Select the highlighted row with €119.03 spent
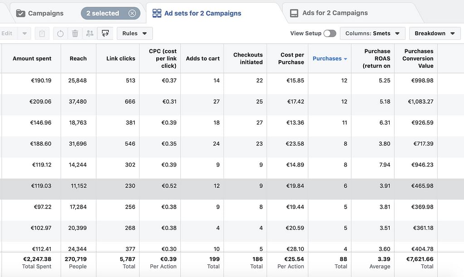This screenshot has width=464, height=277. click(227, 186)
